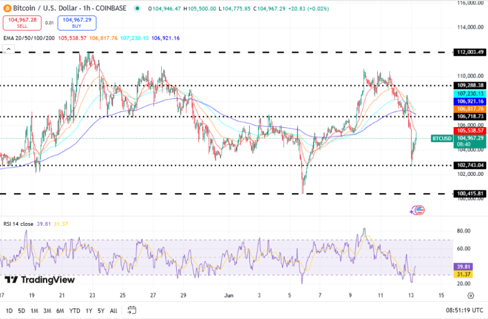The height and width of the screenshot is (319, 488).
Task: Click the flag event icon on chart
Action: 419,210
